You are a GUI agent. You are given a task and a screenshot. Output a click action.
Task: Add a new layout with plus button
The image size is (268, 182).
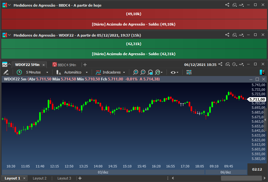point(80,178)
